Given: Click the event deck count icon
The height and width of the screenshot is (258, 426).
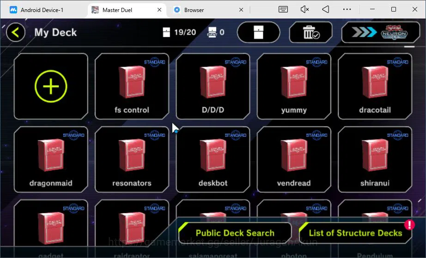Looking at the screenshot, I should [212, 32].
